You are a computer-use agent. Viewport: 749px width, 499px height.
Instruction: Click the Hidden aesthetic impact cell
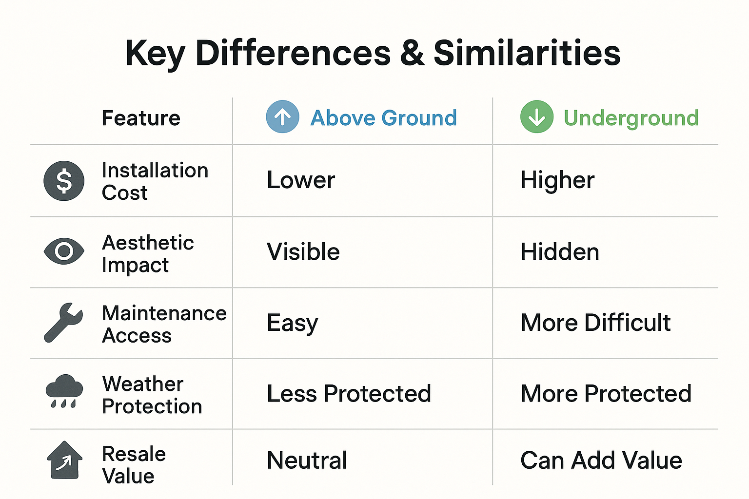click(560, 252)
